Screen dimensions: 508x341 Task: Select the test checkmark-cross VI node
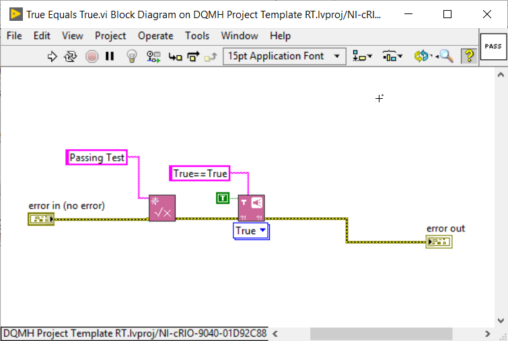[162, 208]
